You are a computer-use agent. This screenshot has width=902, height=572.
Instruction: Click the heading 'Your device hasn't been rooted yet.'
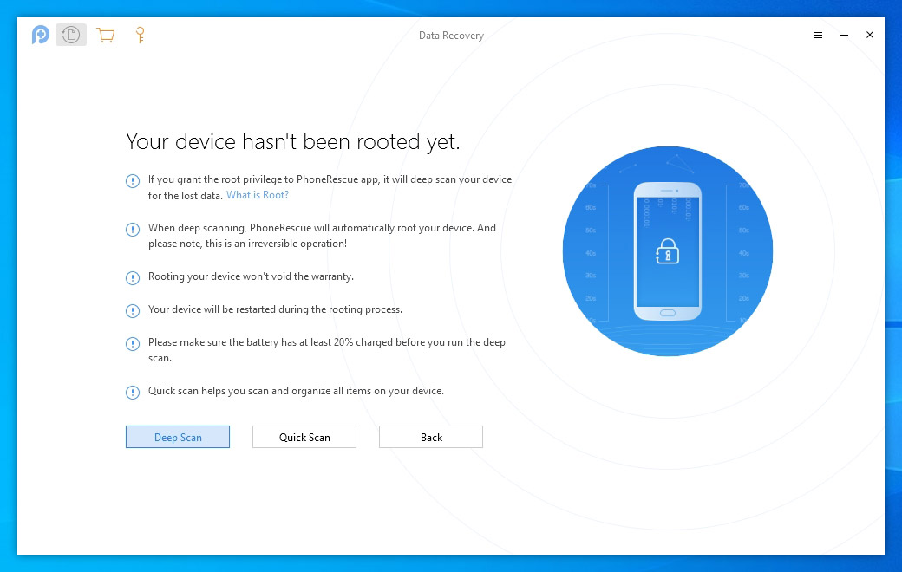point(293,142)
